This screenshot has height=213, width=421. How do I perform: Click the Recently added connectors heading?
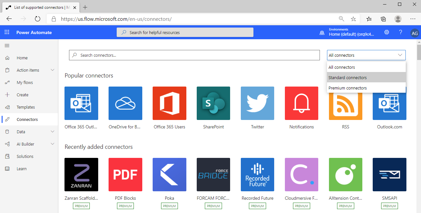(x=99, y=147)
